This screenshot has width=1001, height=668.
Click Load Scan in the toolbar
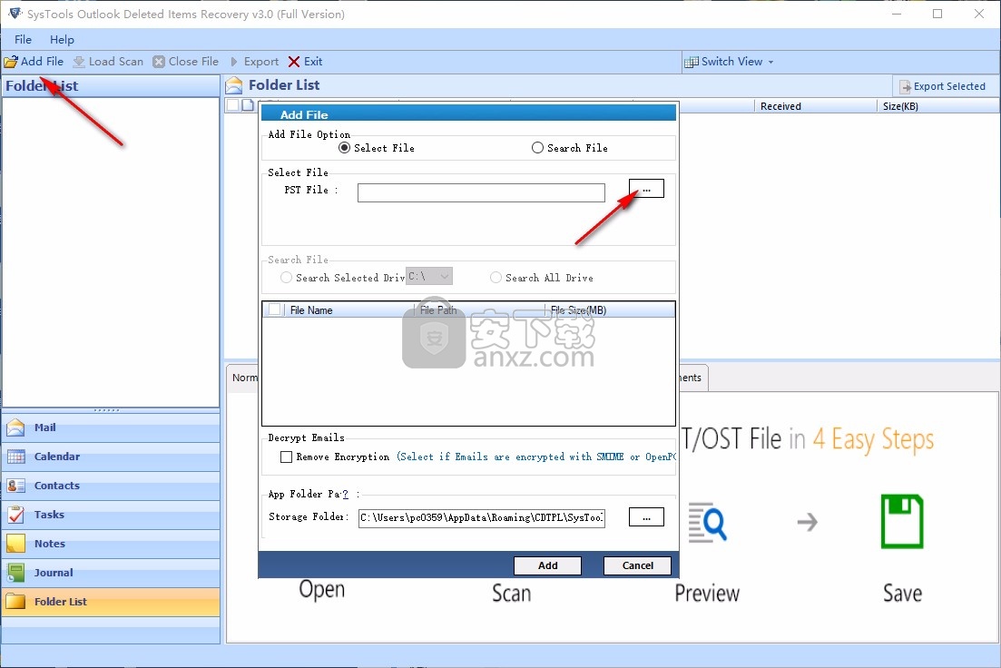tap(108, 62)
